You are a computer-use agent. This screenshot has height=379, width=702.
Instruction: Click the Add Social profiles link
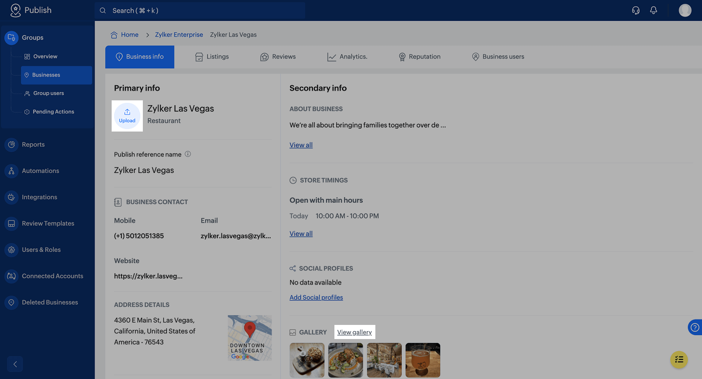click(x=316, y=298)
